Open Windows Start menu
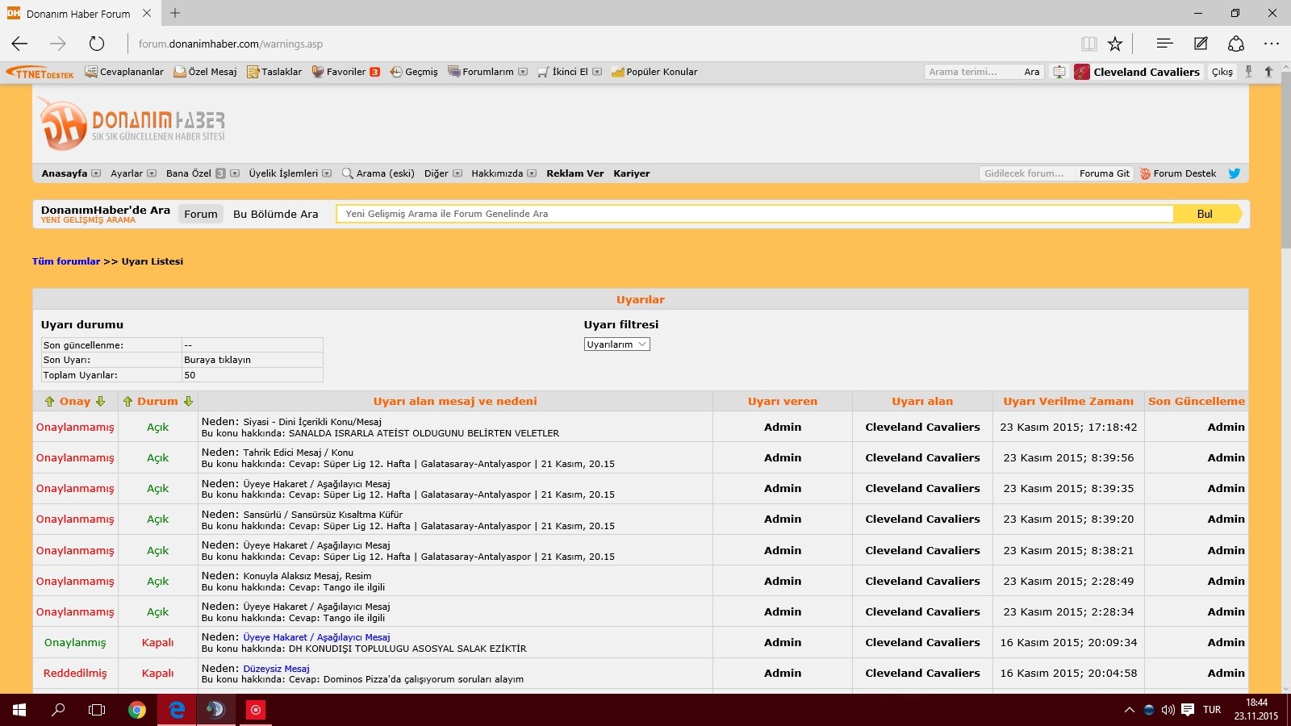Image resolution: width=1291 pixels, height=726 pixels. click(x=19, y=710)
